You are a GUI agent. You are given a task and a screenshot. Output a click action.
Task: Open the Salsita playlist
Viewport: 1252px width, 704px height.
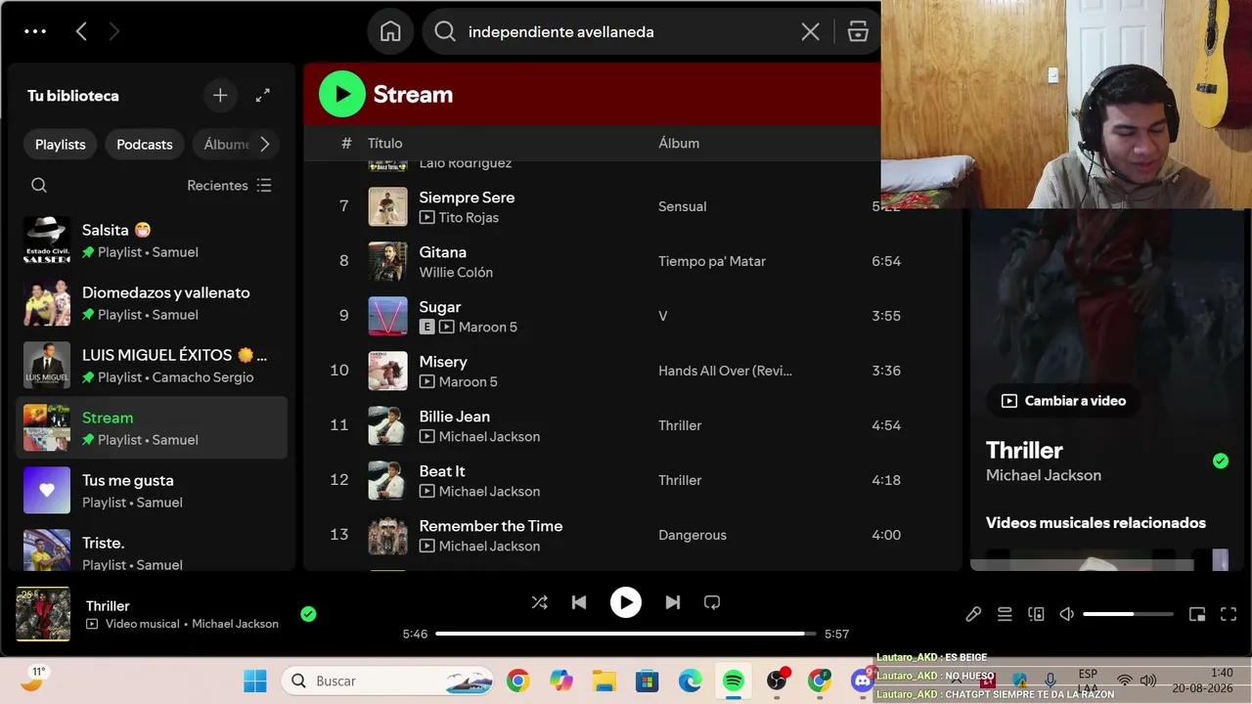coord(152,241)
